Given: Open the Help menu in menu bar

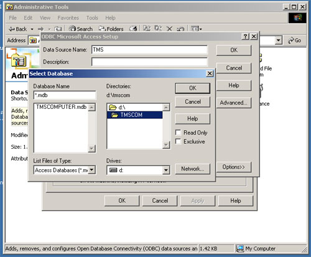Looking at the screenshot, I should click(110, 18).
